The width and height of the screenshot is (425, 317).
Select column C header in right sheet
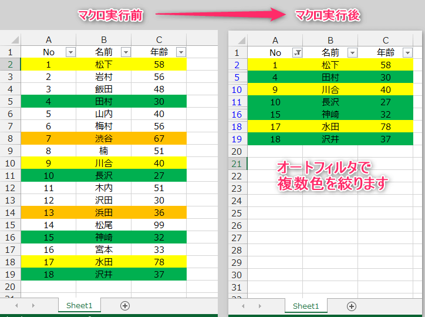tap(386, 40)
